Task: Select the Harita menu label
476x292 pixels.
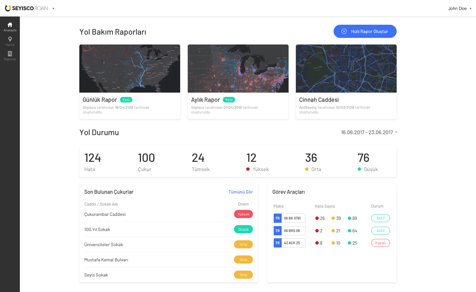Action: 10,45
